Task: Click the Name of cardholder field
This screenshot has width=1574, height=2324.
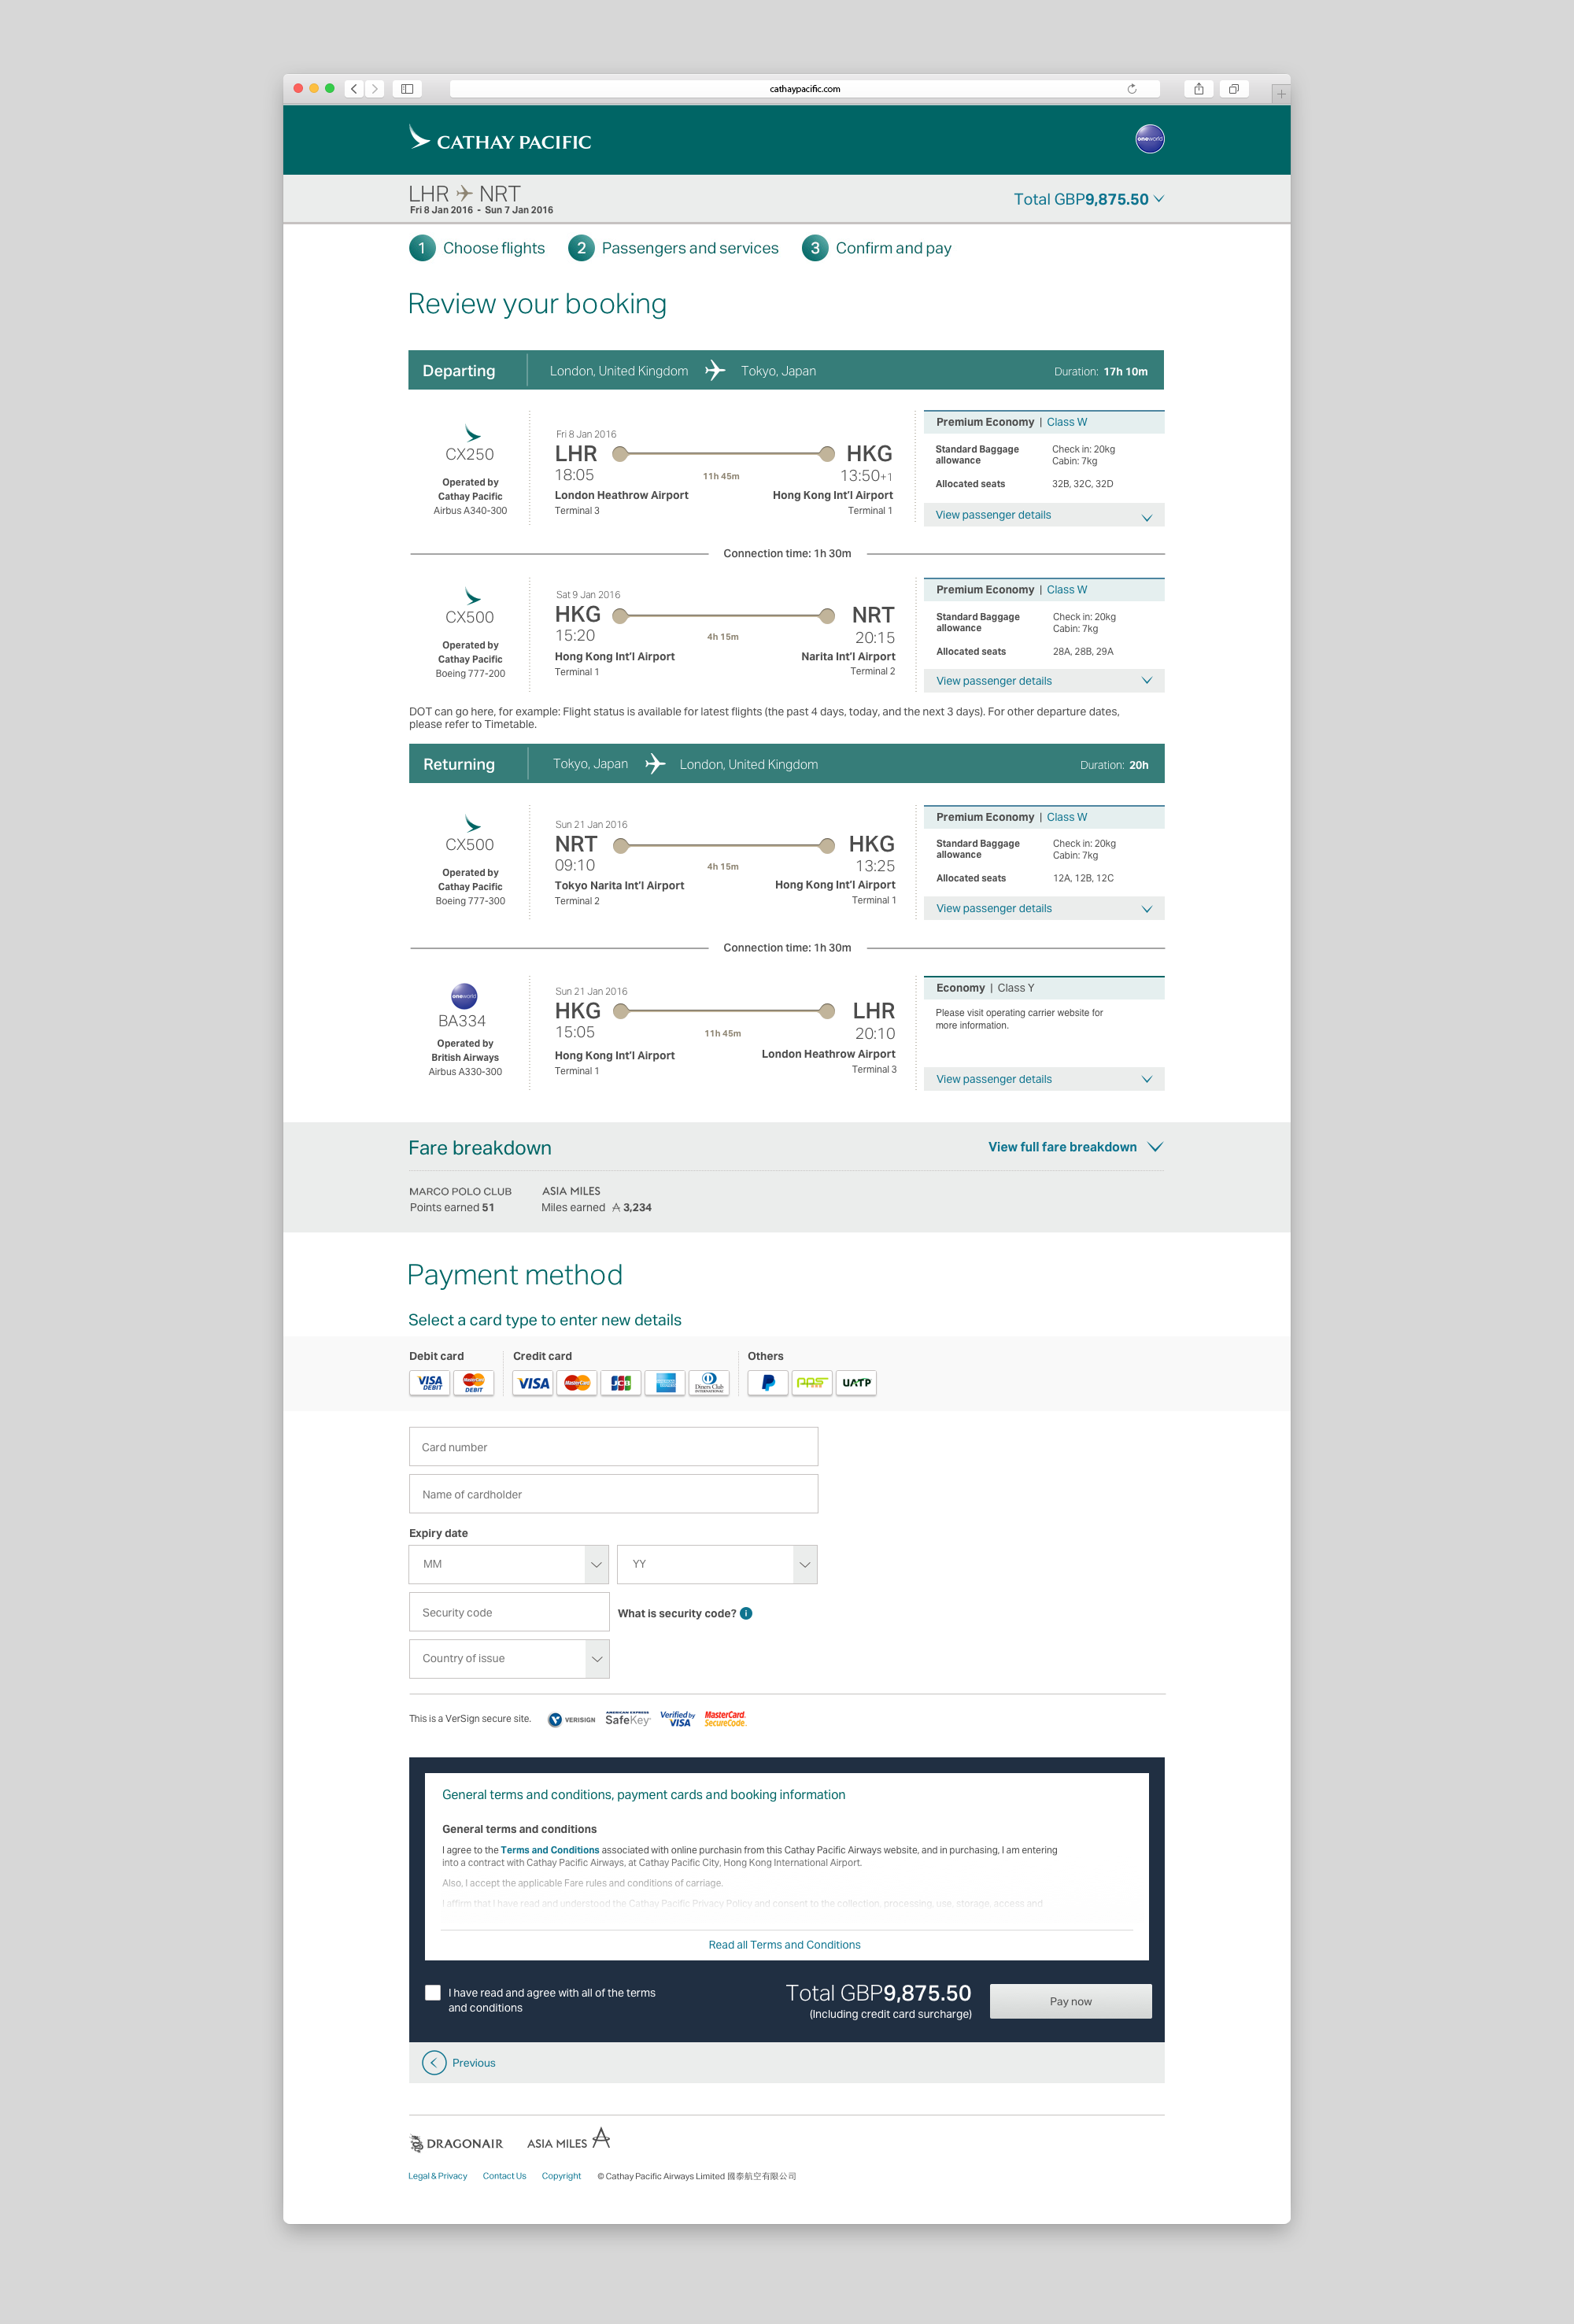Action: (x=613, y=1494)
